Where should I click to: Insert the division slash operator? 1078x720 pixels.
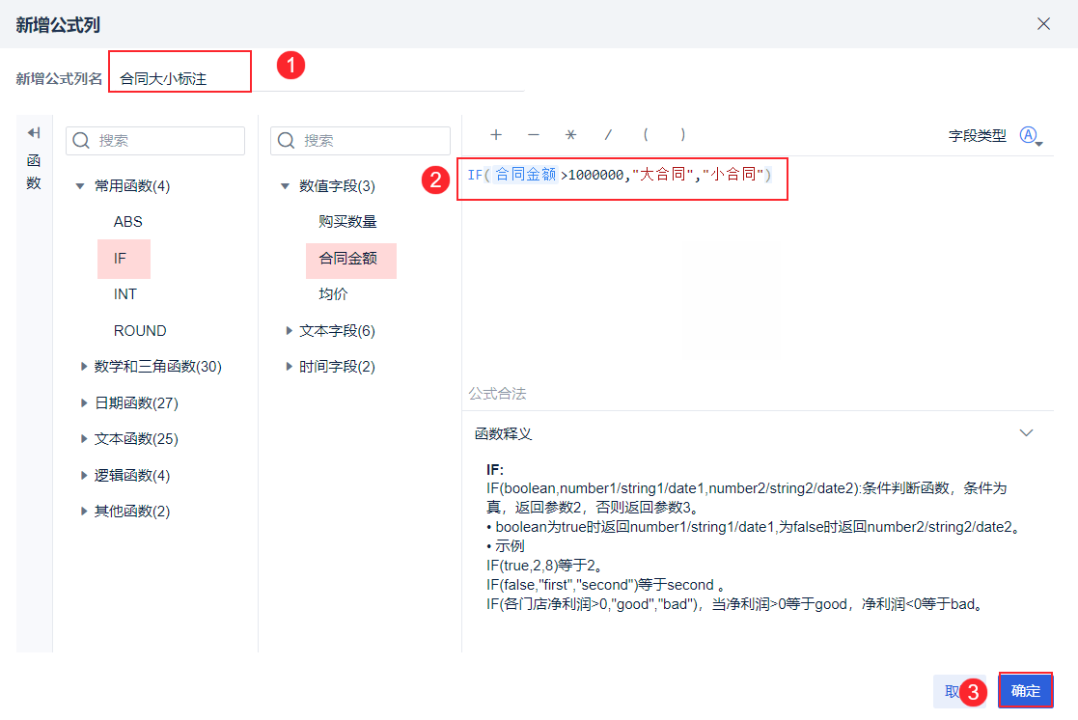tap(608, 135)
